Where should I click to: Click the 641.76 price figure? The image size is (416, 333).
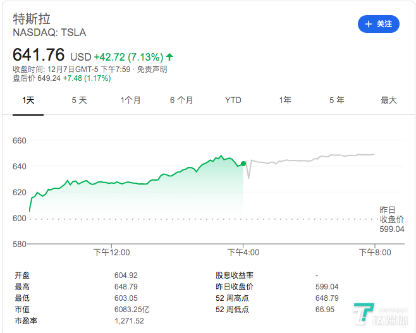point(39,55)
